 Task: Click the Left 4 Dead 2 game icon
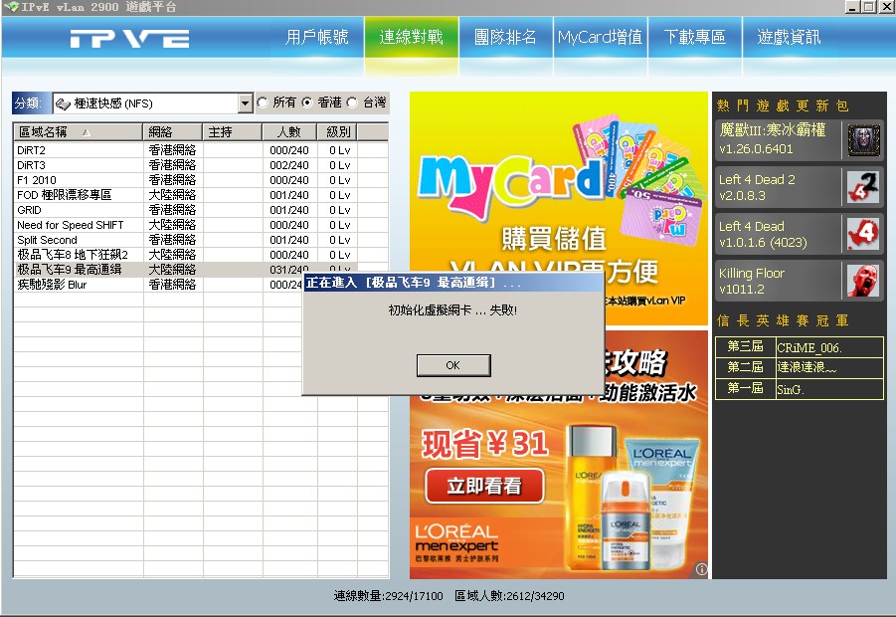click(x=863, y=187)
